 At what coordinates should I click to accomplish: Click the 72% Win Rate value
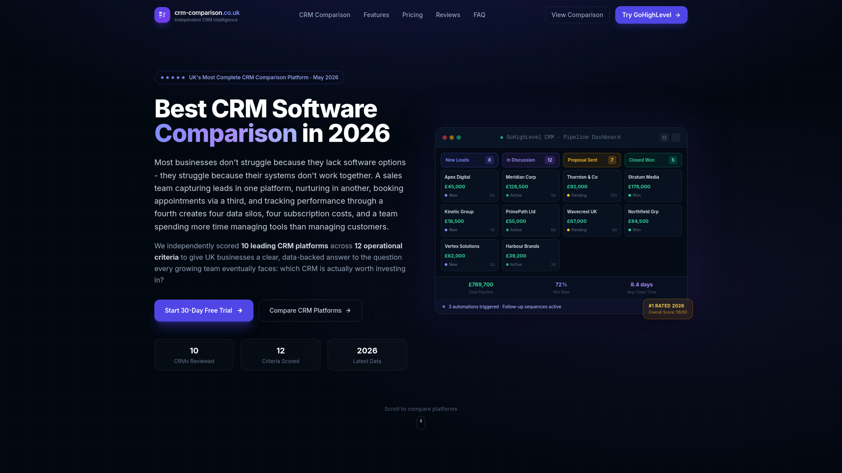point(561,285)
